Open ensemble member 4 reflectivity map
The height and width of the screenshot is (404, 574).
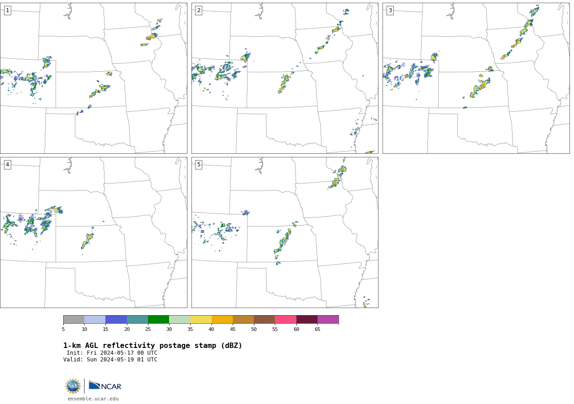tap(93, 232)
